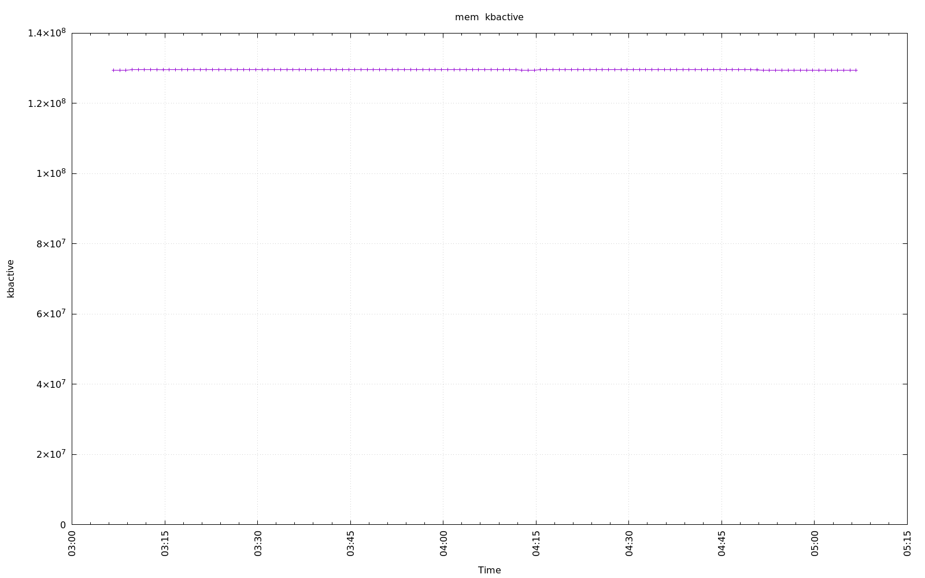
Task: Select the 03:00 time tick label
Action: [72, 544]
